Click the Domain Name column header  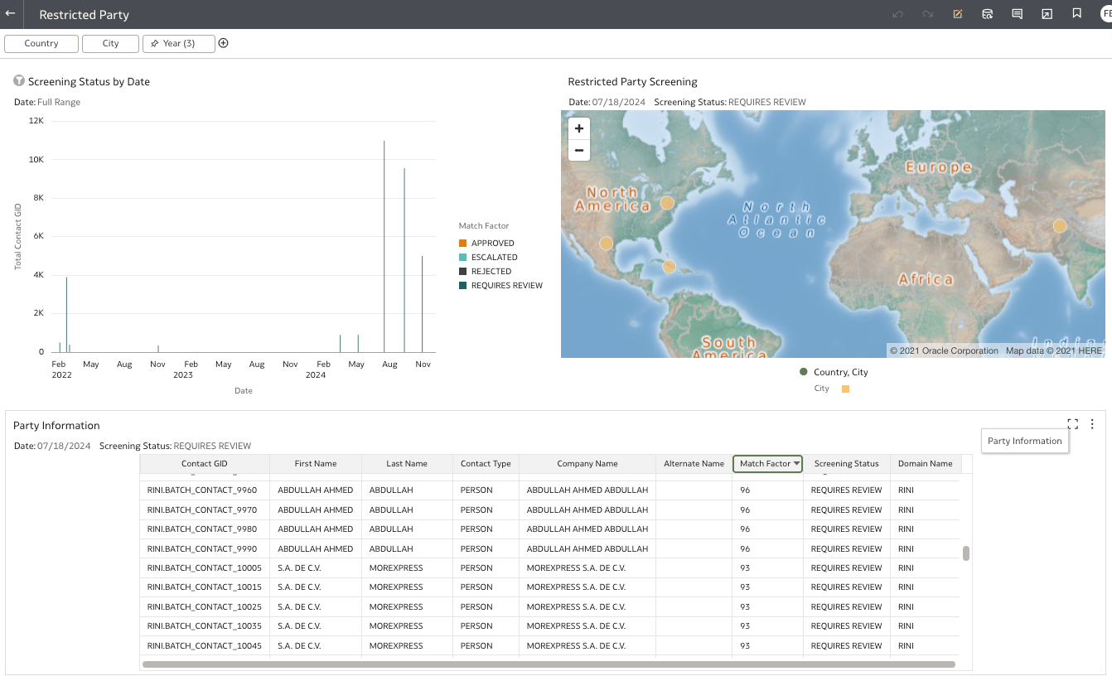point(926,464)
